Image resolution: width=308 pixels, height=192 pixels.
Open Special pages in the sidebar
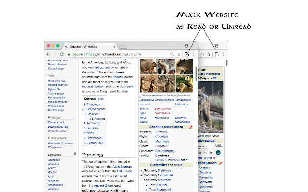[56, 94]
